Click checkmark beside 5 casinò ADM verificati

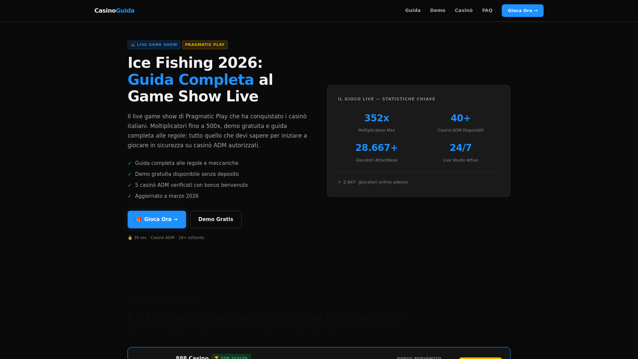(x=130, y=185)
